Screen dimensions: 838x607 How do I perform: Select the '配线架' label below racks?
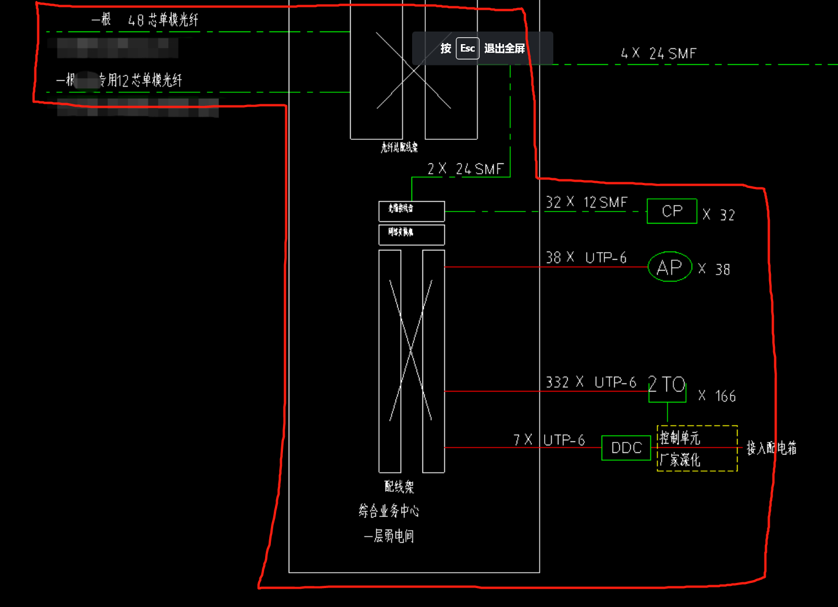399,487
